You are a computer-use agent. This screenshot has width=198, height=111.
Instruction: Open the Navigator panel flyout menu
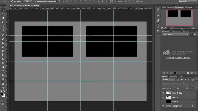click(196, 7)
